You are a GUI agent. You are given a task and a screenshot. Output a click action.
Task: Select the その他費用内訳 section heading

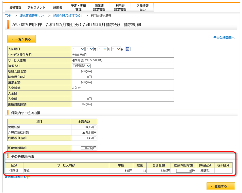click(x=23, y=157)
